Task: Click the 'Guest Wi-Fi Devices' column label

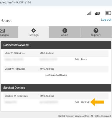Action: 15,69
